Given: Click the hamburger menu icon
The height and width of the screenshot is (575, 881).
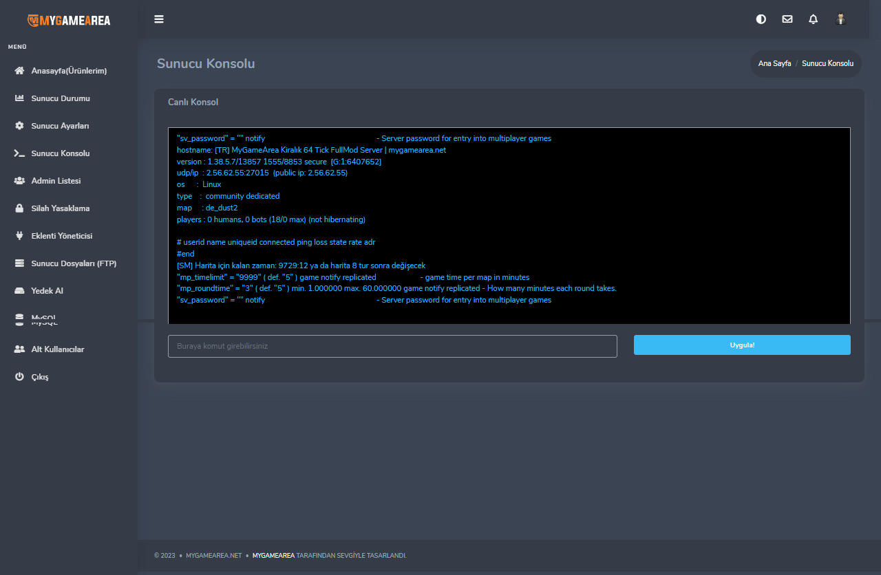Looking at the screenshot, I should 159,19.
